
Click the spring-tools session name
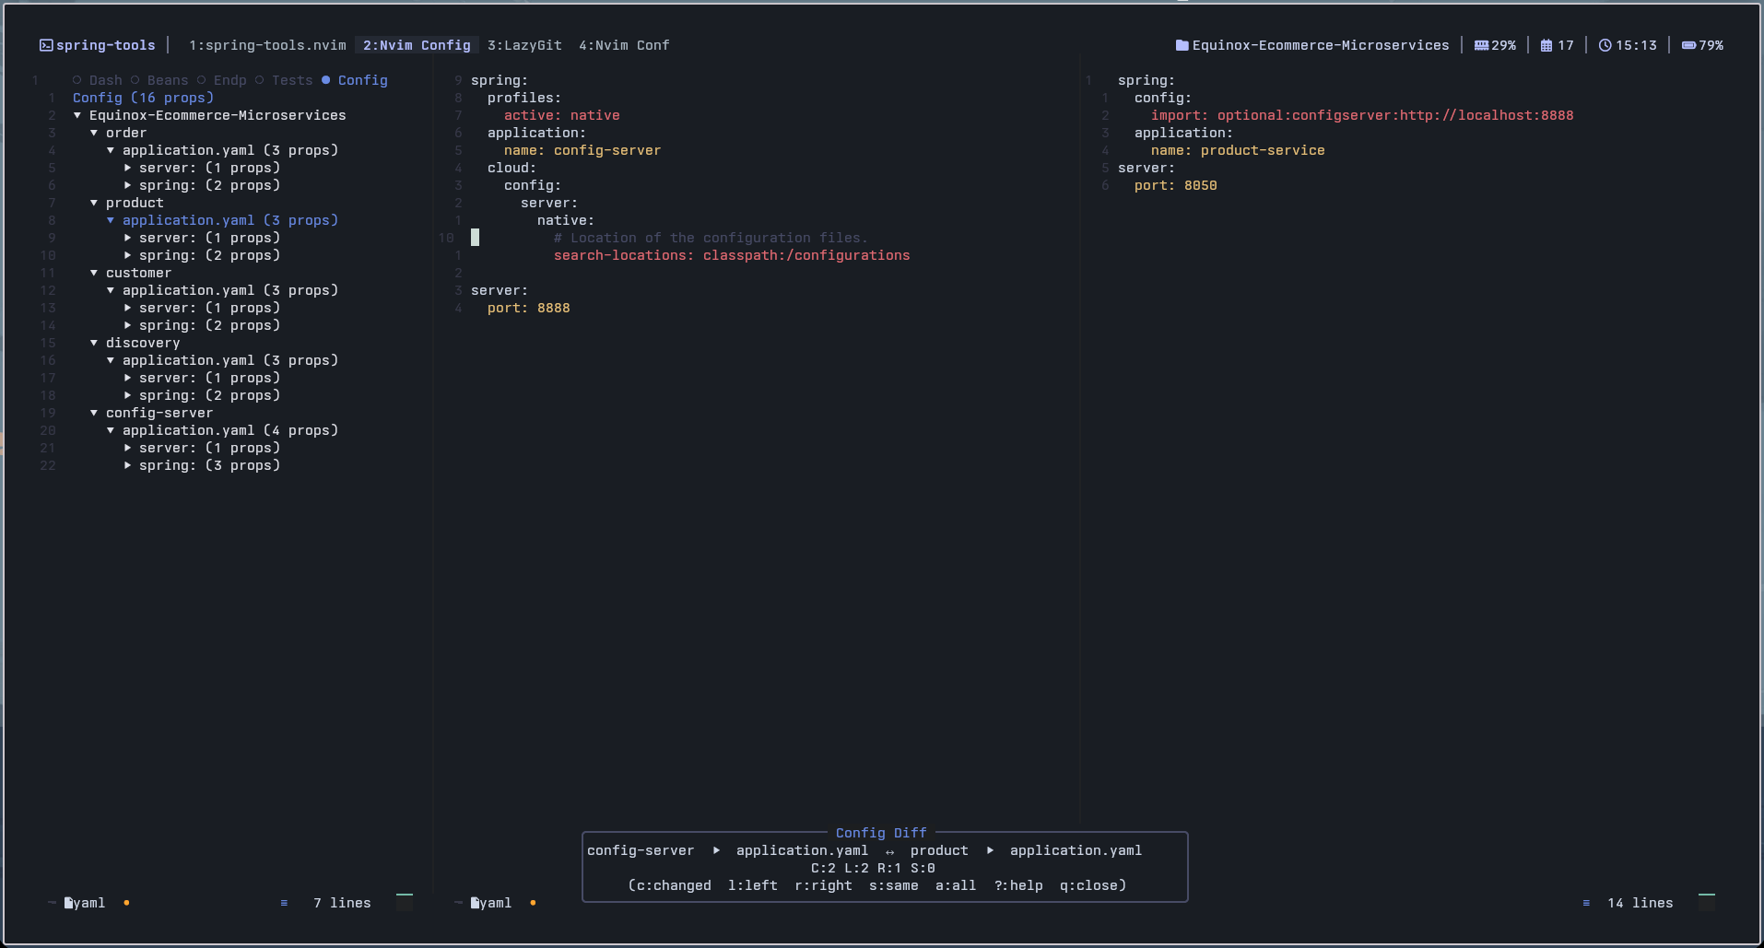105,45
